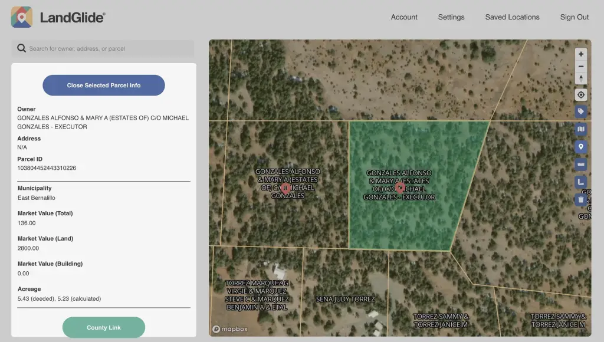The height and width of the screenshot is (342, 604).
Task: Delete drawings with trash icon
Action: tap(581, 200)
